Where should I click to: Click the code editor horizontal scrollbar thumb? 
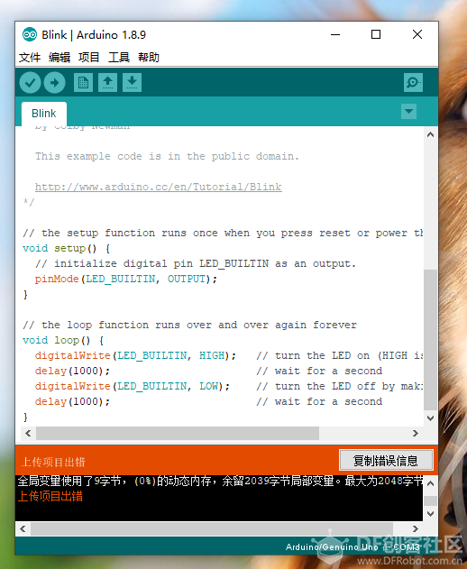point(178,433)
